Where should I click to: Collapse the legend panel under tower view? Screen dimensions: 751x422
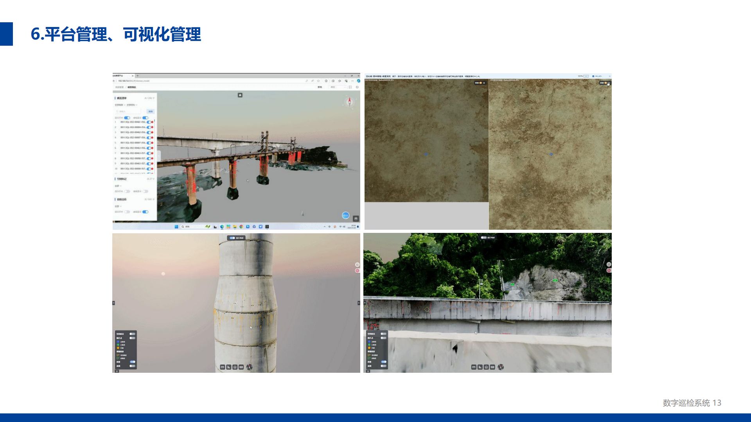117,371
